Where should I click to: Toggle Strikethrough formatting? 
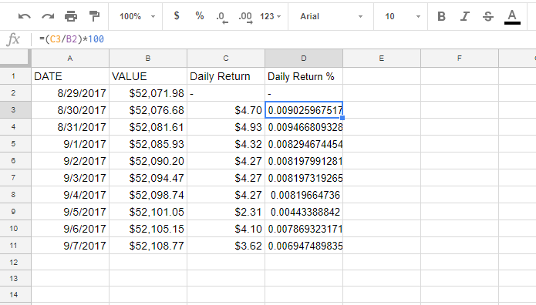488,16
